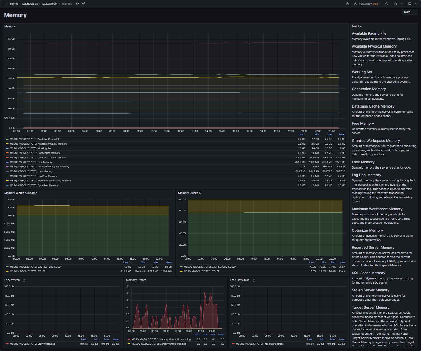The width and height of the screenshot is (421, 351).
Task: Toggle Maximum Workspace Memory series
Action: 40,181
